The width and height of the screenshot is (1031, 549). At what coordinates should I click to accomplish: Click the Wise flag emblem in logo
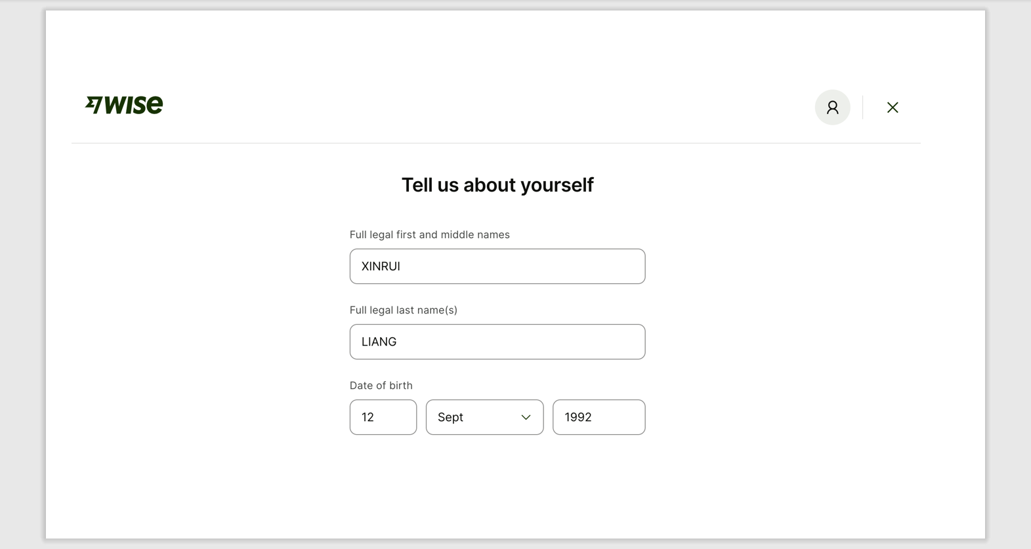94,105
